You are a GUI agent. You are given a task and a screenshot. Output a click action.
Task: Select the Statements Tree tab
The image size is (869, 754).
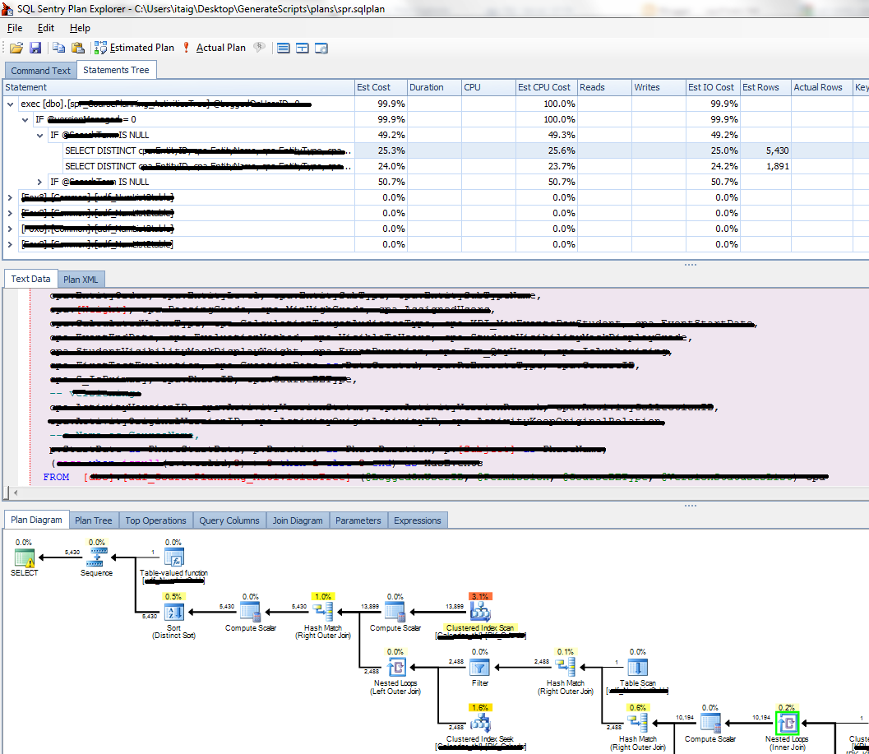[117, 70]
